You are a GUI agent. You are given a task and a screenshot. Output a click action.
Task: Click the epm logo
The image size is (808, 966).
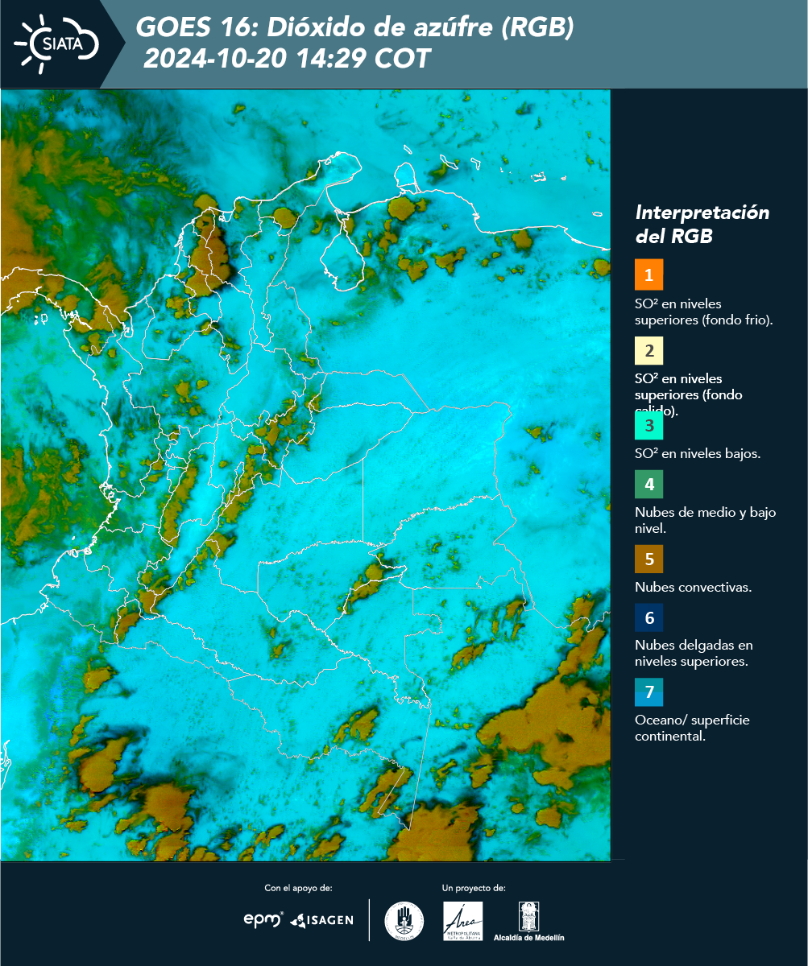point(264,919)
